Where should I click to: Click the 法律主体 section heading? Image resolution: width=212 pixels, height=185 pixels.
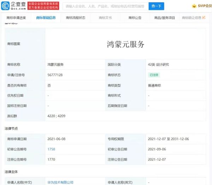11,172
